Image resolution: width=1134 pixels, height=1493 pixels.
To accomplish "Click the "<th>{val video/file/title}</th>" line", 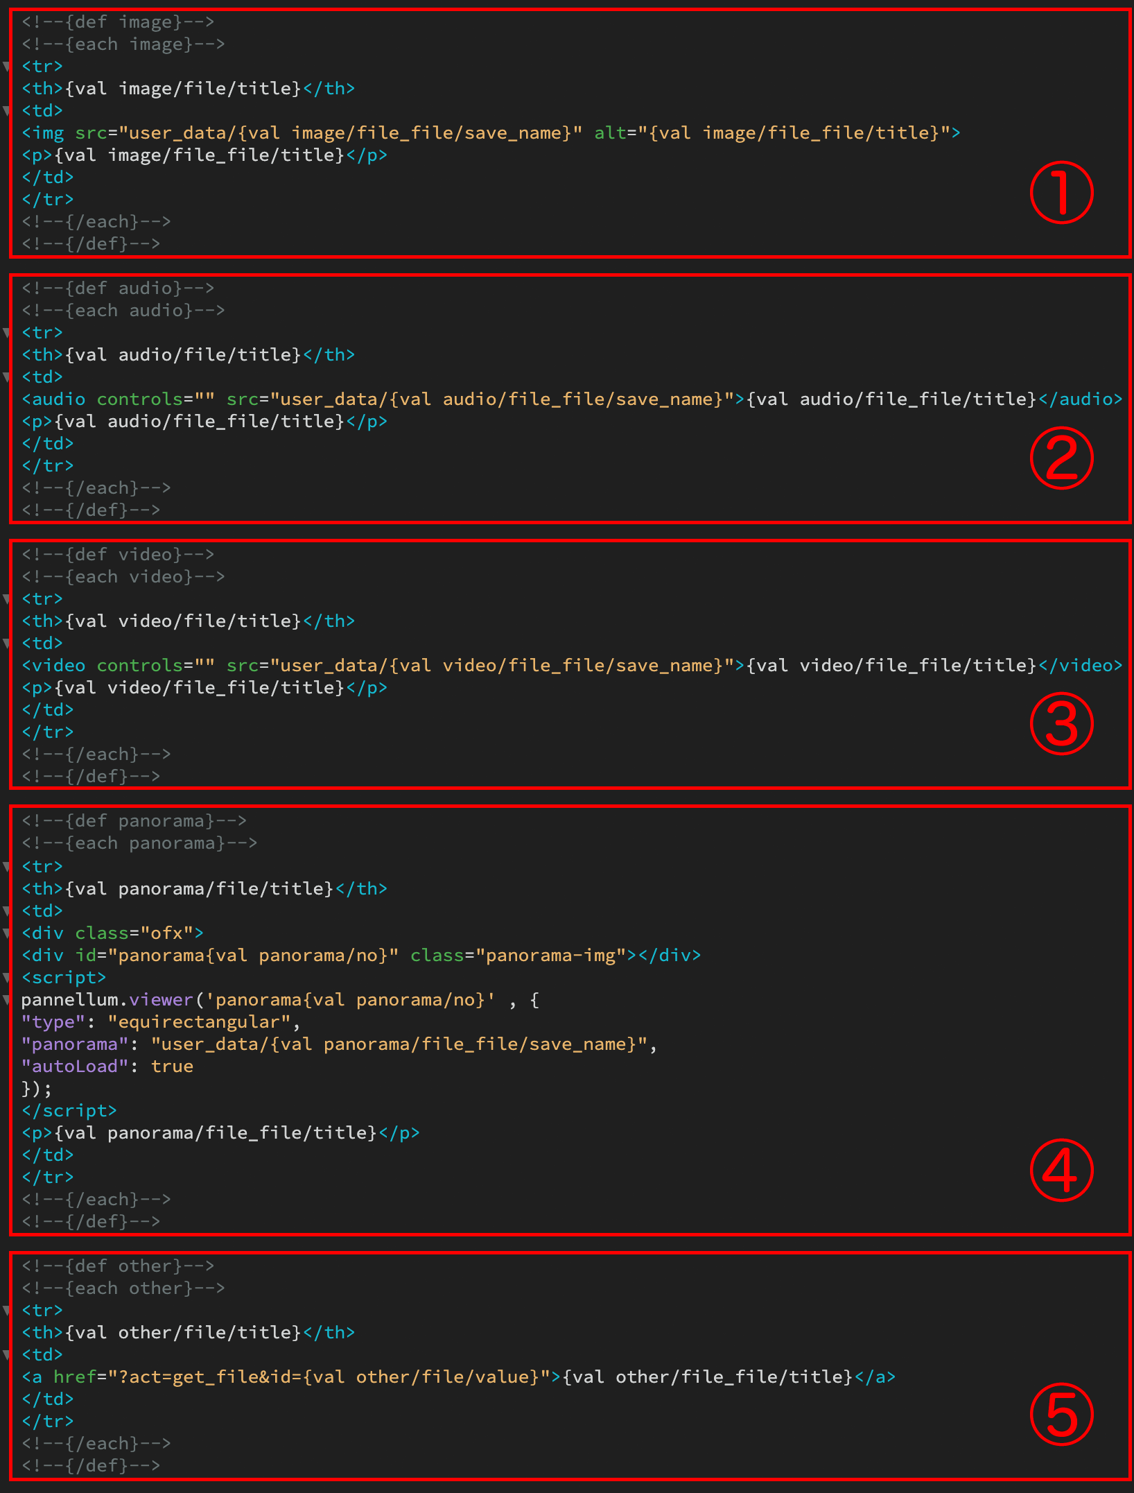I will 188,621.
